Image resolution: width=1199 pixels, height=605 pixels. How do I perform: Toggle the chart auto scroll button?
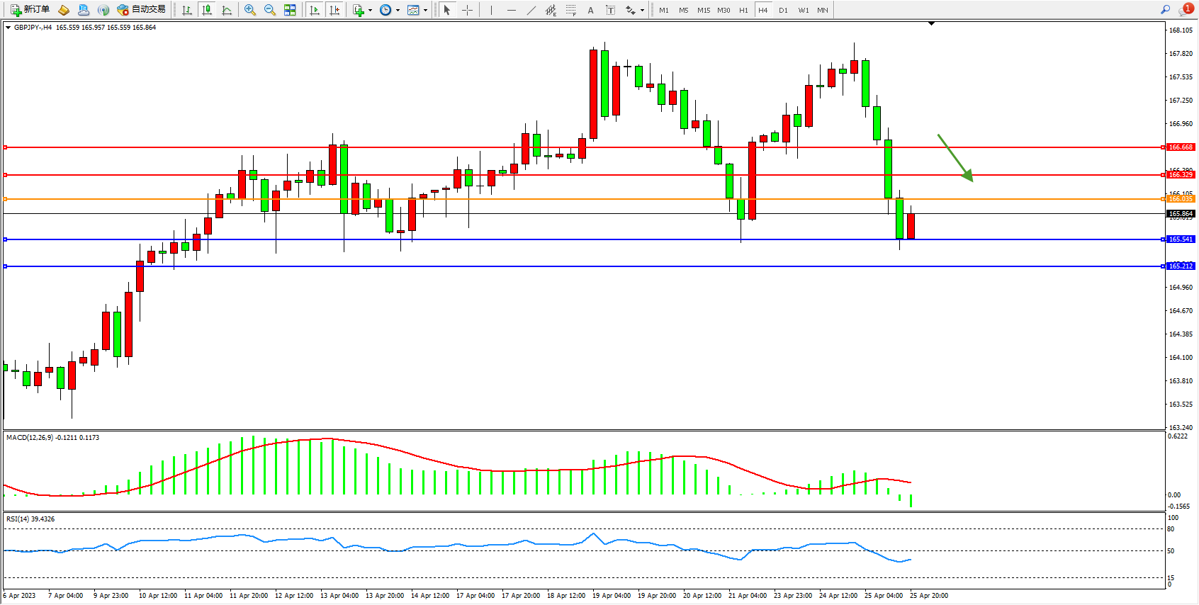[315, 10]
